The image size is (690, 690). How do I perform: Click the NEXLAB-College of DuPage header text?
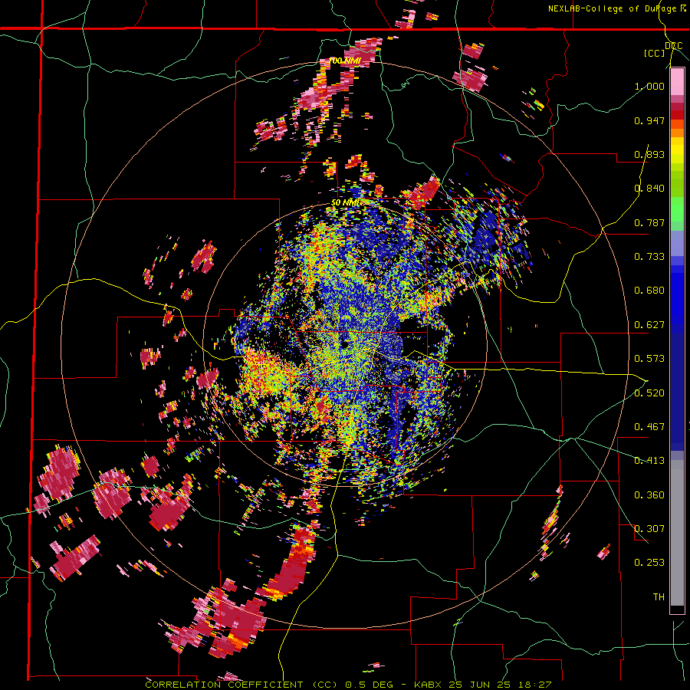618,8
